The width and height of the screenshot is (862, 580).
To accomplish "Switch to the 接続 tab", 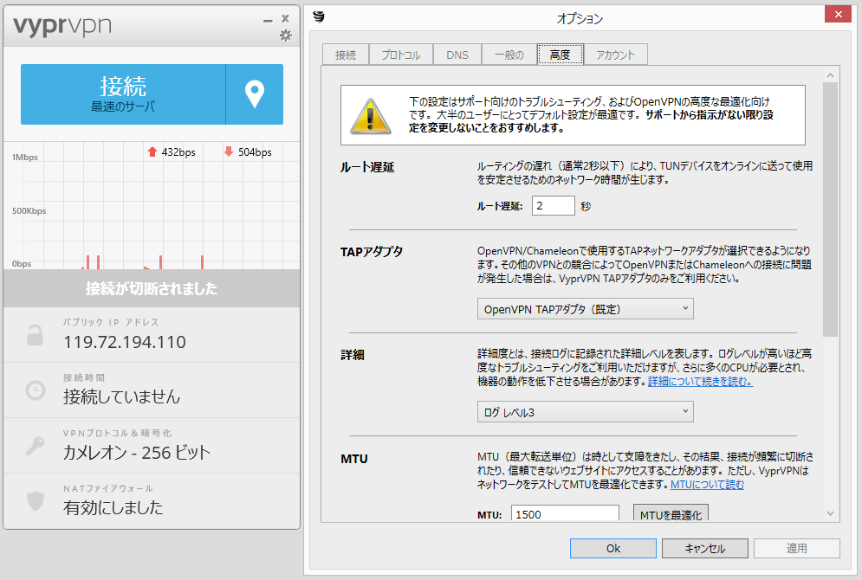I will [346, 55].
